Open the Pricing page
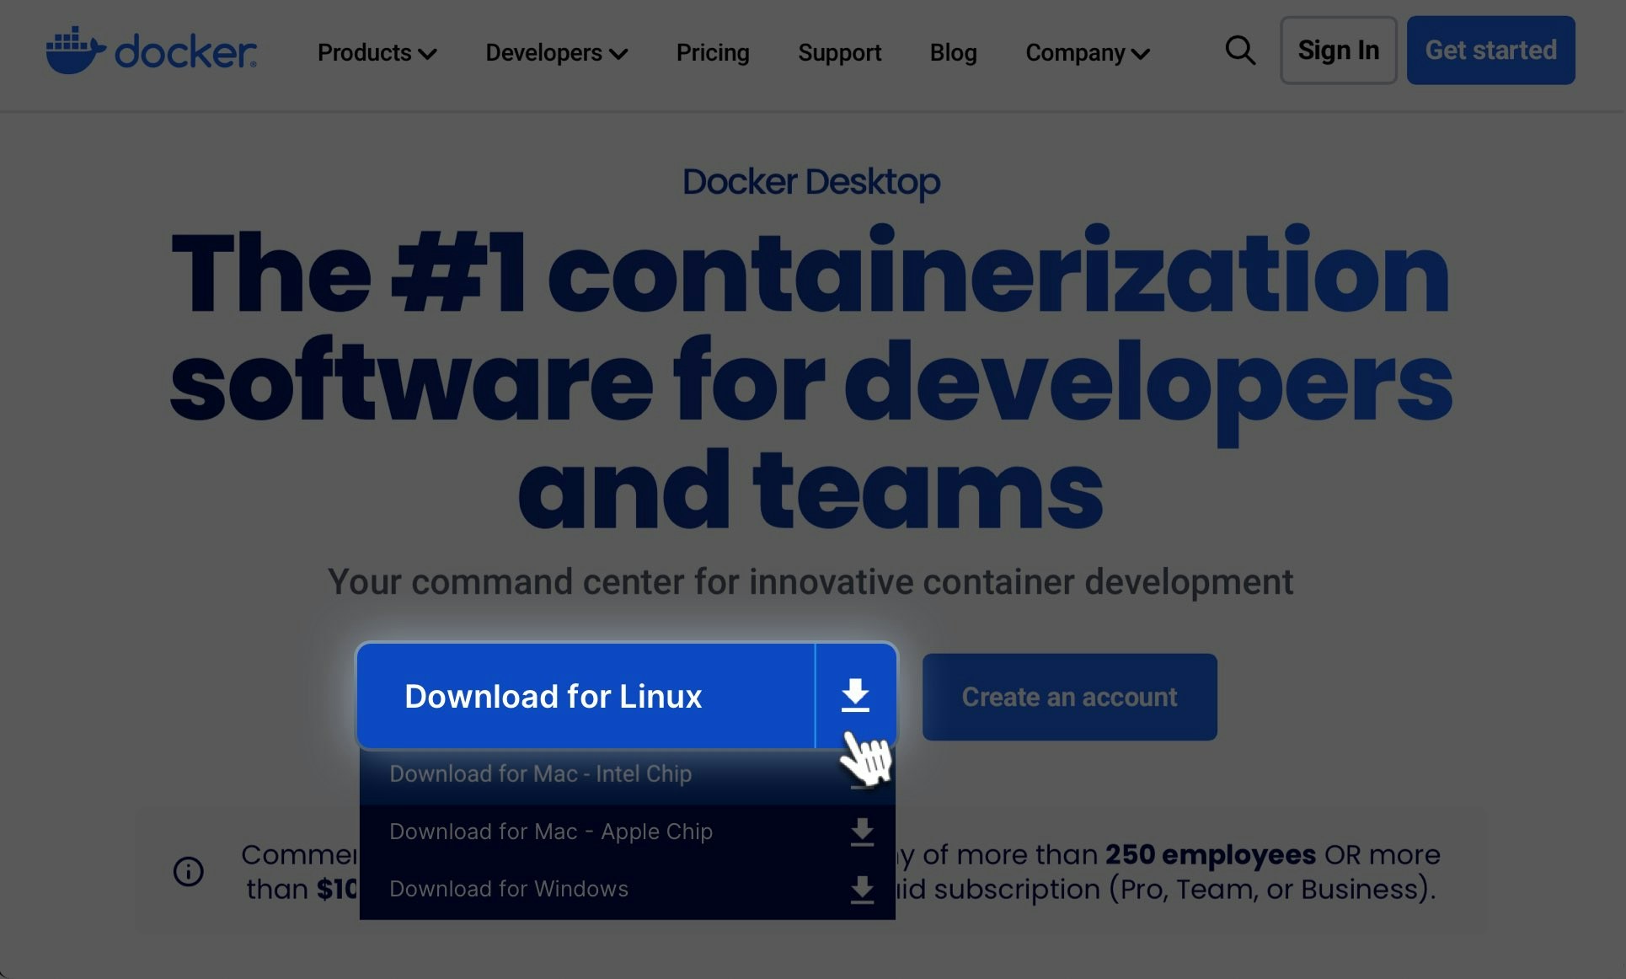This screenshot has width=1626, height=979. point(713,53)
